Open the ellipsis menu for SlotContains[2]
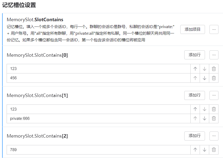Screen dimensions: 223x158 (214, 136)
